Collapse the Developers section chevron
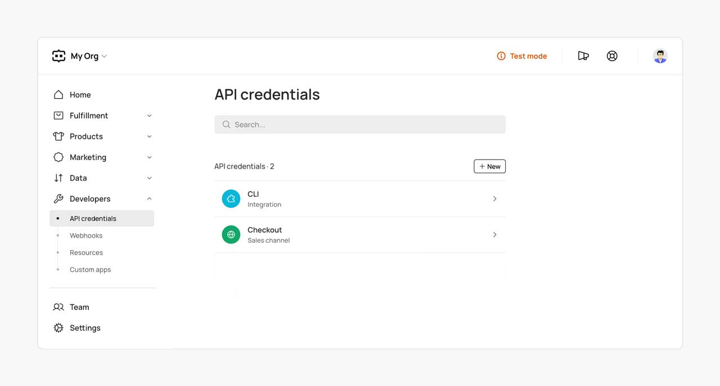The width and height of the screenshot is (720, 386). (x=149, y=199)
